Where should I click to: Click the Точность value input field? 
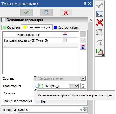(x=50, y=110)
